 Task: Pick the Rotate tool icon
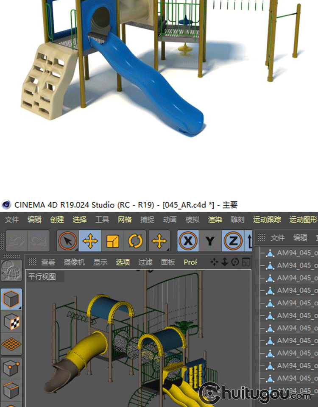point(135,241)
